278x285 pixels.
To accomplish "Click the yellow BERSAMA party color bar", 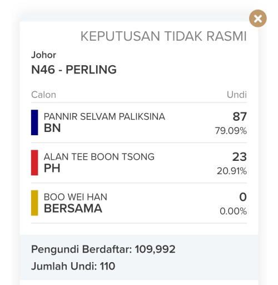I will 34,203.
